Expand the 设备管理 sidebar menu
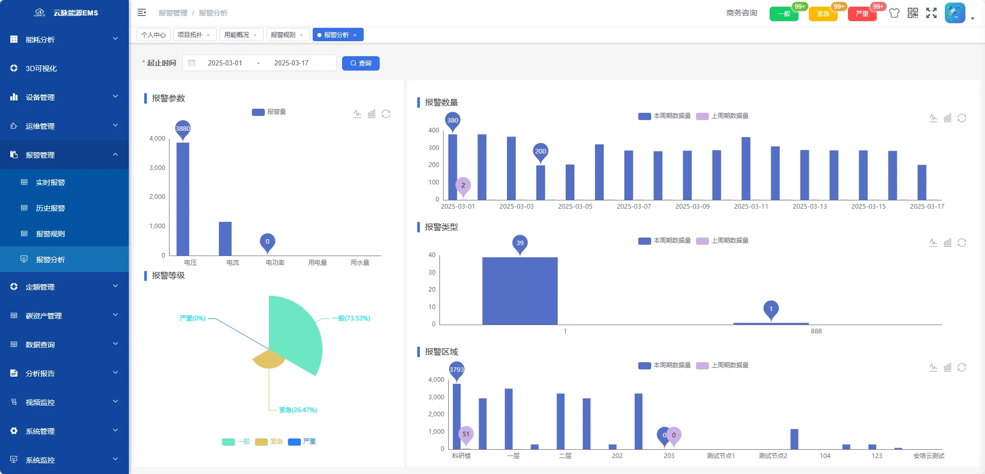Image resolution: width=985 pixels, height=474 pixels. (64, 97)
